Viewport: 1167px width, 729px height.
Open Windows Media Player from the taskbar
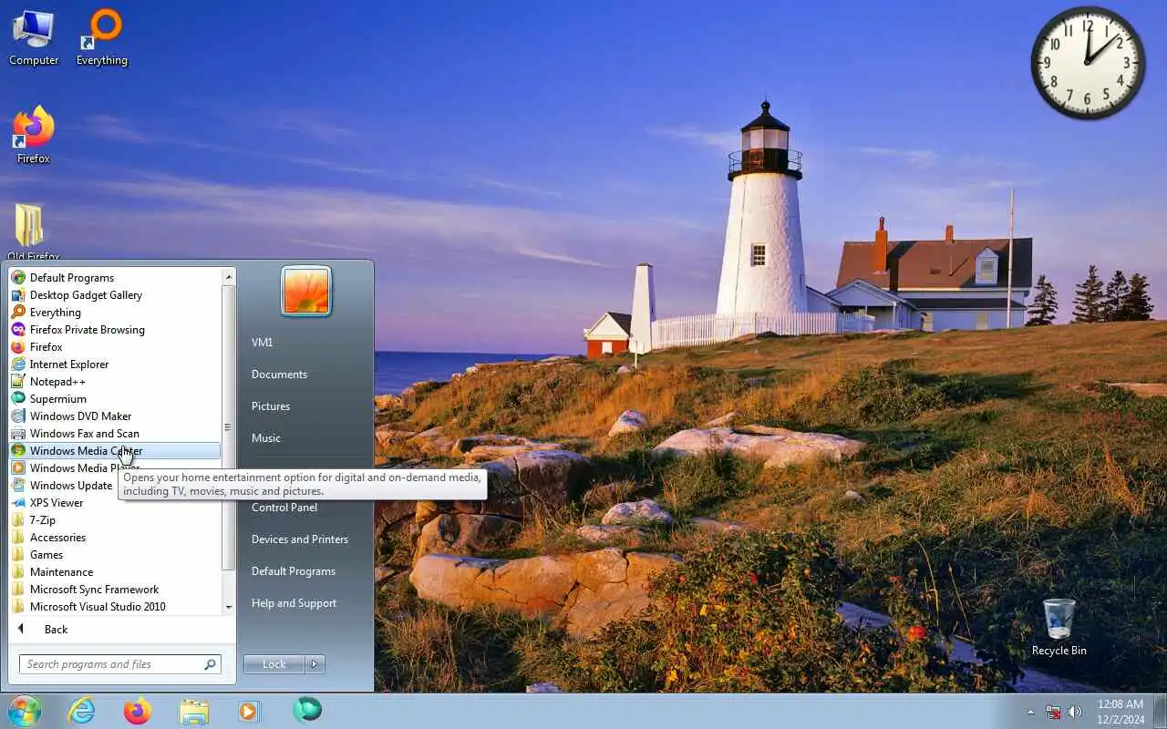pos(250,711)
